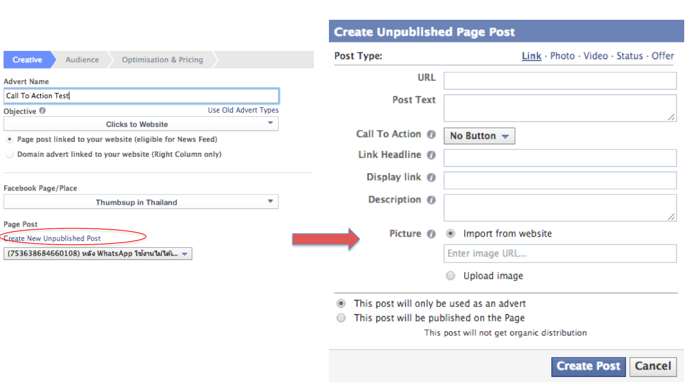Click the Display link info icon
The height and width of the screenshot is (387, 695).
coord(431,178)
